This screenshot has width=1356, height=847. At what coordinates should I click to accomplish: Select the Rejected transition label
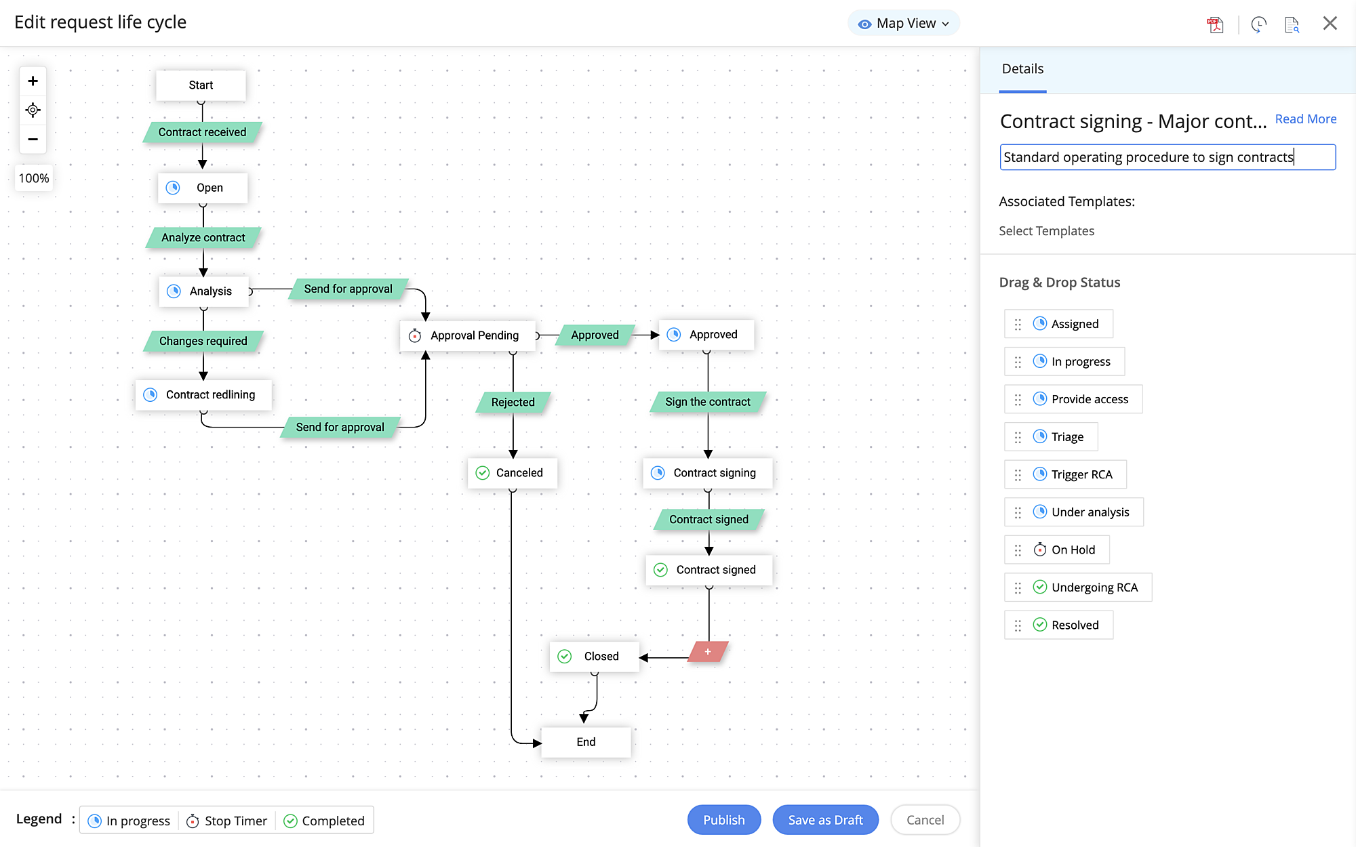pos(513,402)
